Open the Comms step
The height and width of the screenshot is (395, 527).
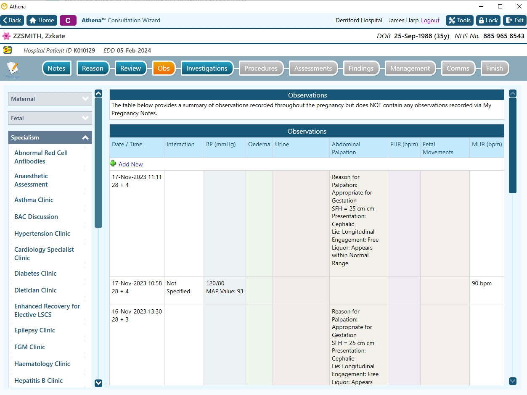coord(458,68)
